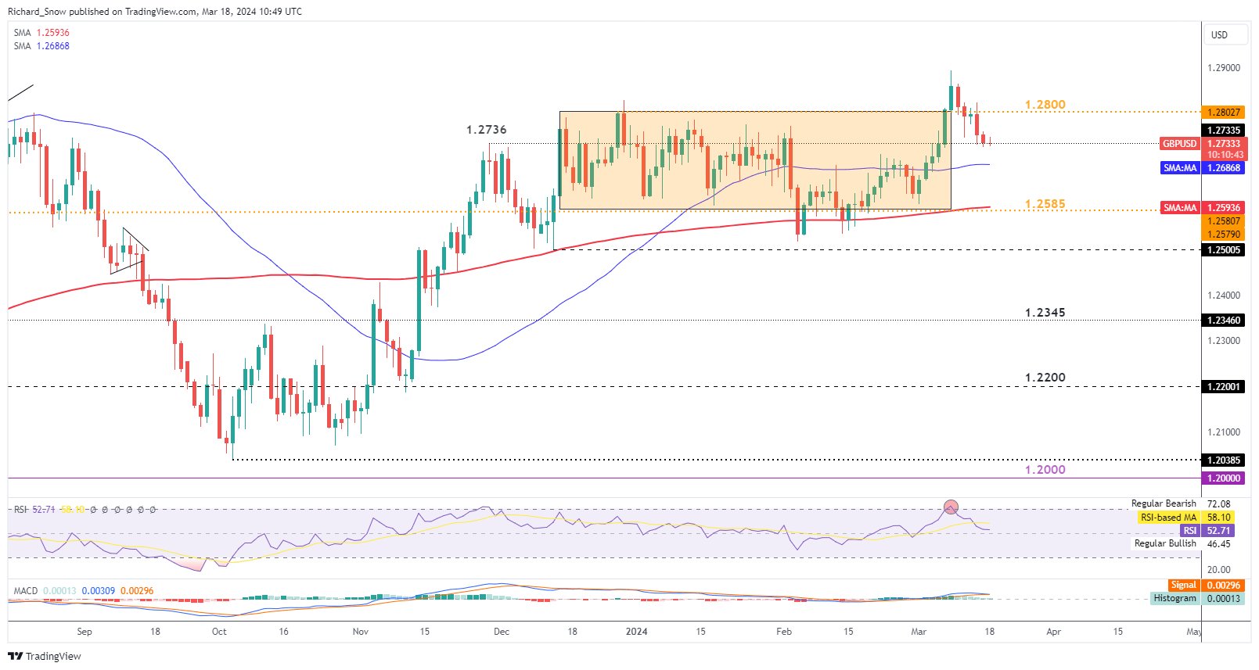
Task: Click the blue SMA:MA indicator label
Action: click(1179, 168)
